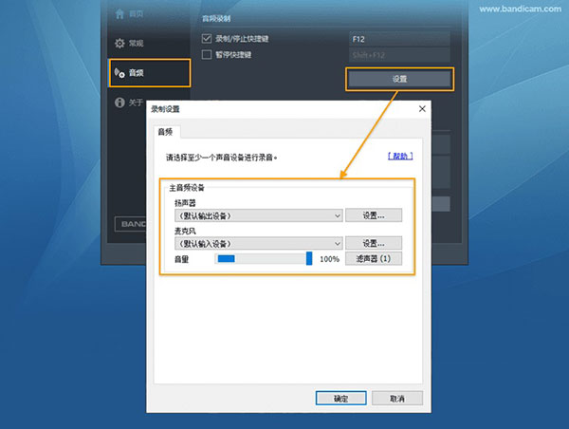Click the home (首页) icon in sidebar

tap(119, 13)
